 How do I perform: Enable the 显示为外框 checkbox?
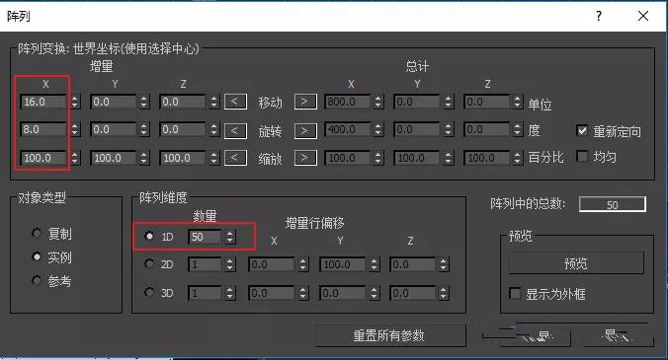(515, 293)
